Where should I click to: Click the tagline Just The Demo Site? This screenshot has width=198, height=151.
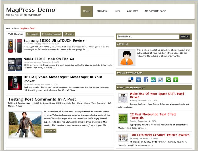[x=24, y=15]
